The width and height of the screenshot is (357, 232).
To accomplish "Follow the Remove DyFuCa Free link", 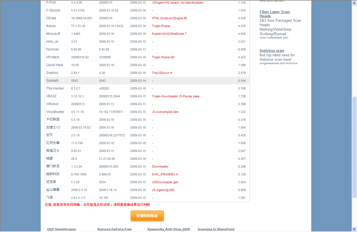I will click(114, 229).
